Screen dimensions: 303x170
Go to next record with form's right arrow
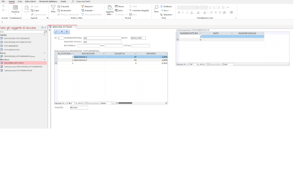pyautogui.click(x=67, y=31)
